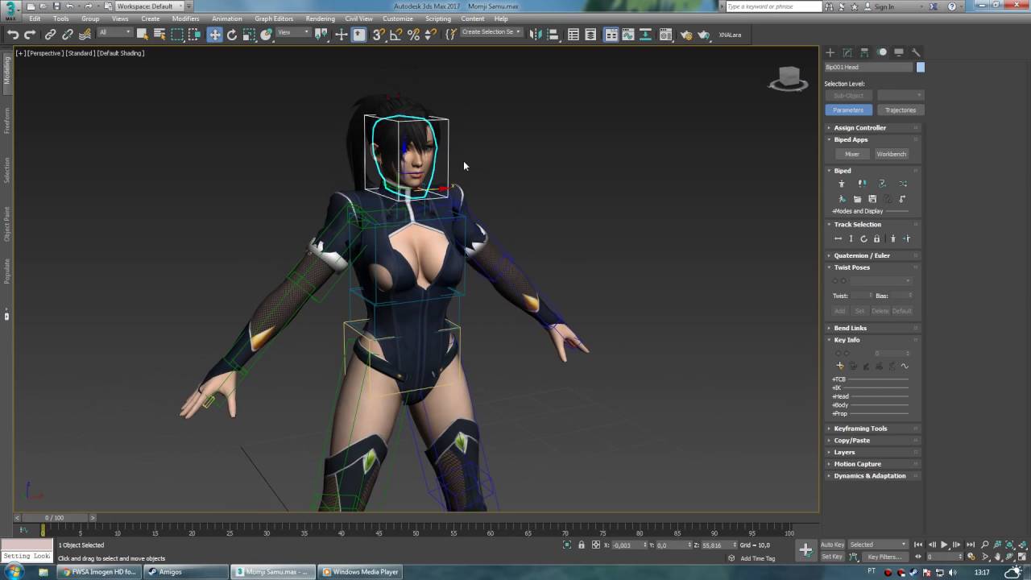Open the Animation menu

[x=226, y=19]
